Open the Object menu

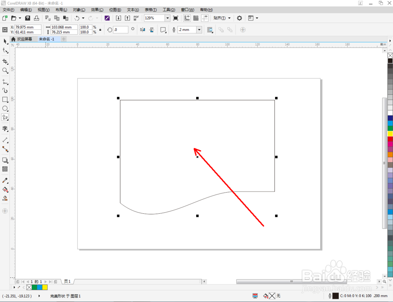pos(79,10)
